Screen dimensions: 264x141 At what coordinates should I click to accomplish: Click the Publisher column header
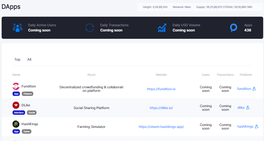tap(246, 75)
